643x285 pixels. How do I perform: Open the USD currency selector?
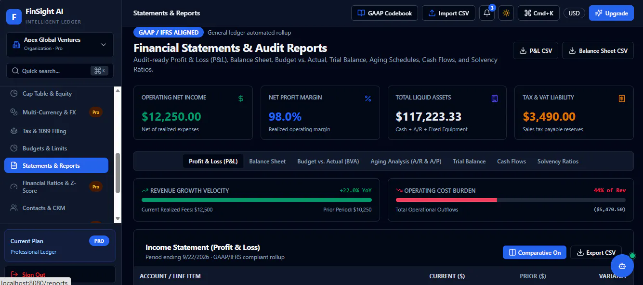(x=574, y=13)
